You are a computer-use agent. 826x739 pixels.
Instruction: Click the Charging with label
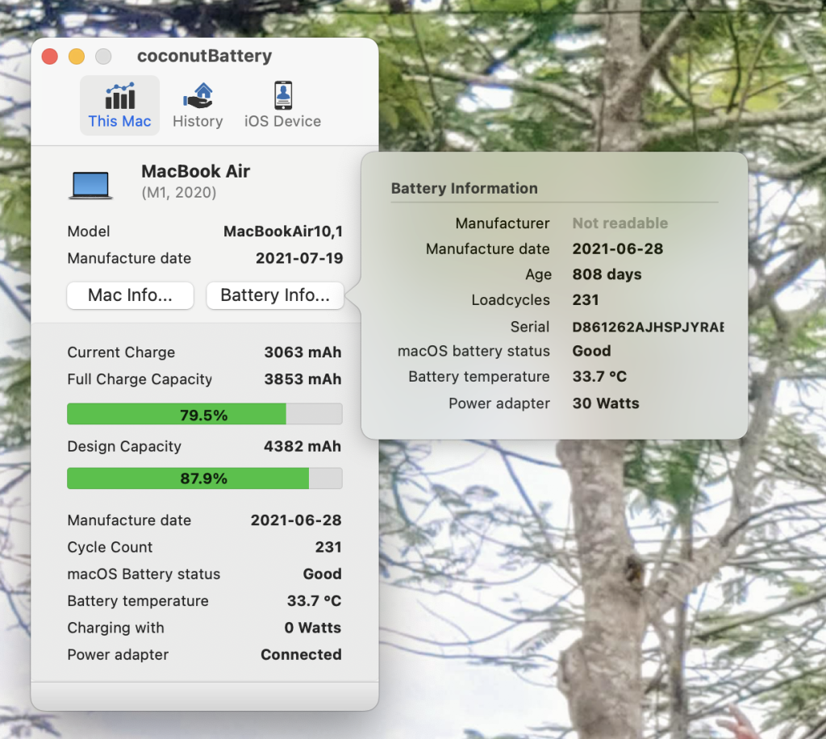pyautogui.click(x=116, y=628)
